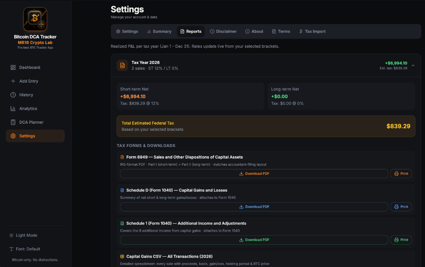Click the DCA Planner calculator icon
The image size is (425, 267).
(x=13, y=122)
